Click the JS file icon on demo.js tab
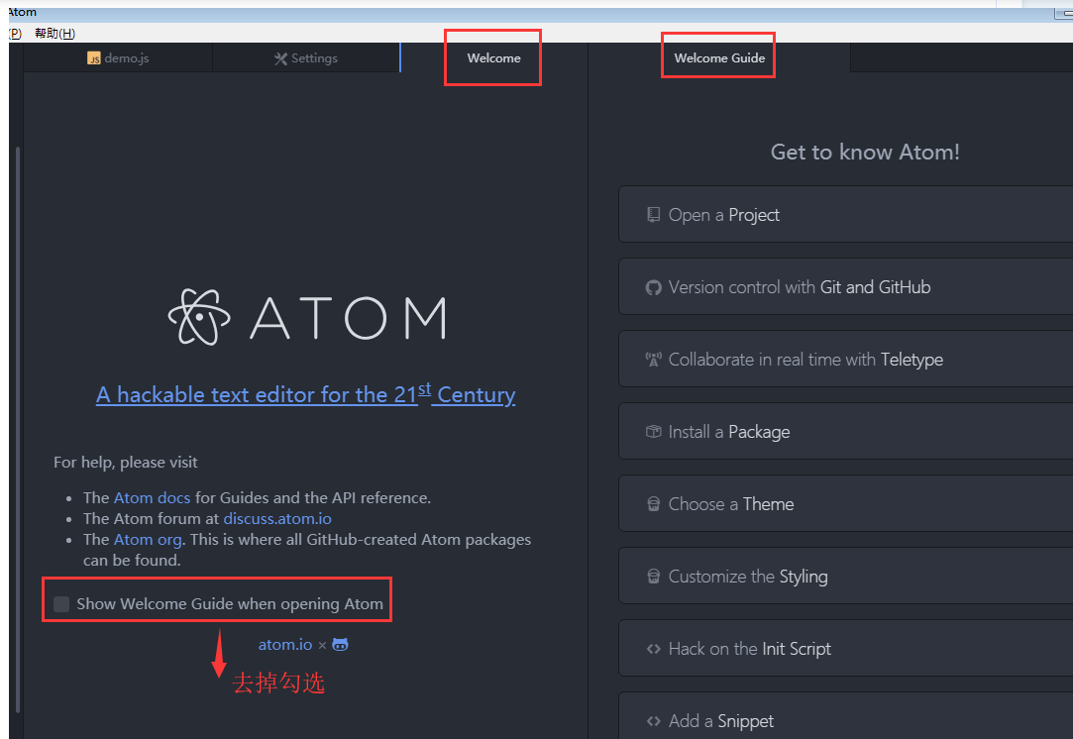 pos(94,58)
